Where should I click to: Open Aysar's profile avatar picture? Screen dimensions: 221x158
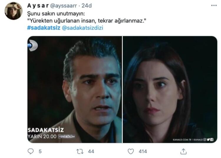point(13,11)
